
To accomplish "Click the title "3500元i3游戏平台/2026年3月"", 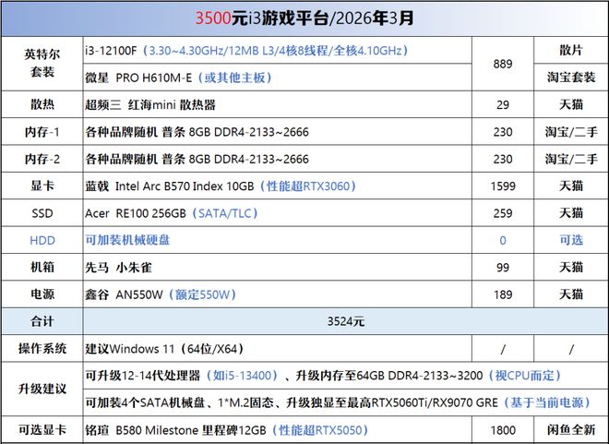I will click(x=304, y=18).
